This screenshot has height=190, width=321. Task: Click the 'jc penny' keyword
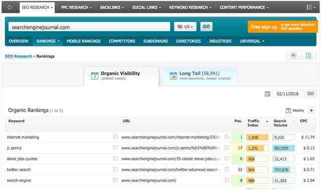pyautogui.click(x=14, y=148)
